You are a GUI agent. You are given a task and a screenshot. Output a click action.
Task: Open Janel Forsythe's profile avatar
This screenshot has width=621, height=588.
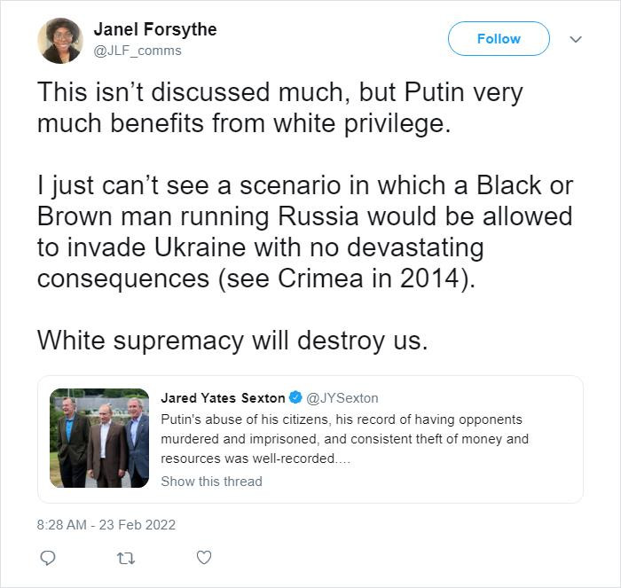pos(60,41)
